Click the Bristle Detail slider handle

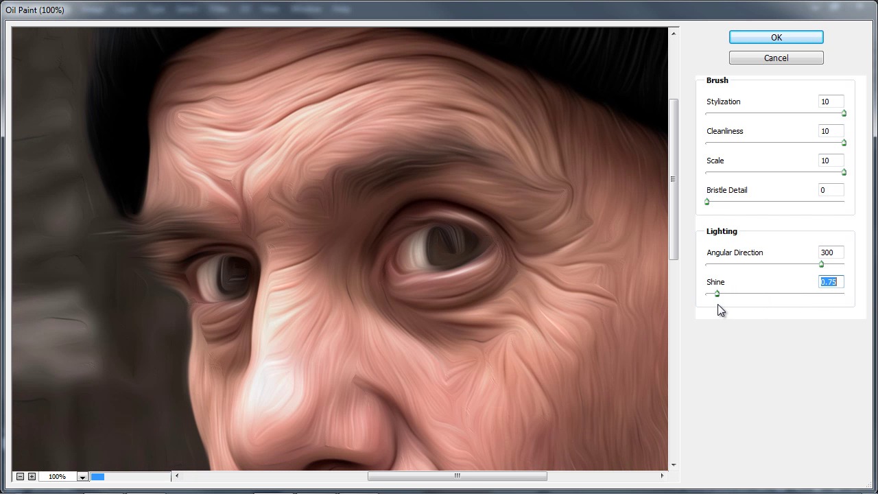[707, 202]
